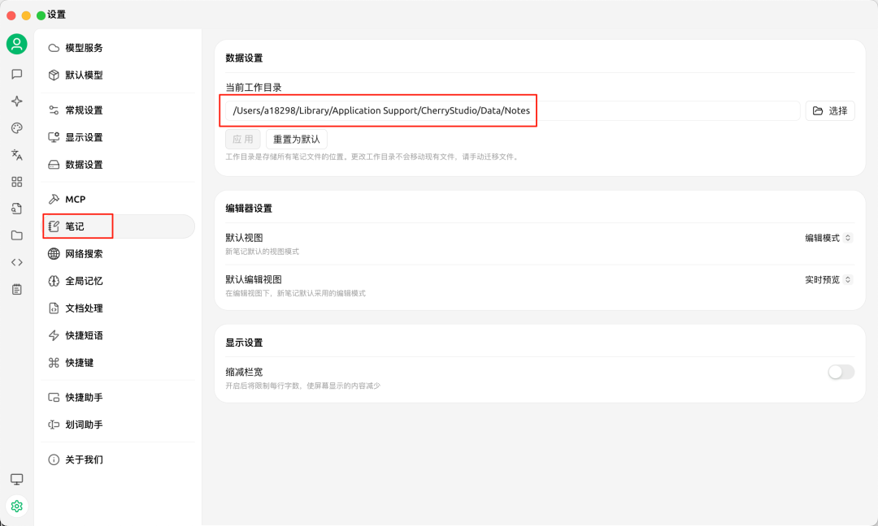Image resolution: width=878 pixels, height=526 pixels.
Task: Open the files folder icon in left rail
Action: point(16,235)
